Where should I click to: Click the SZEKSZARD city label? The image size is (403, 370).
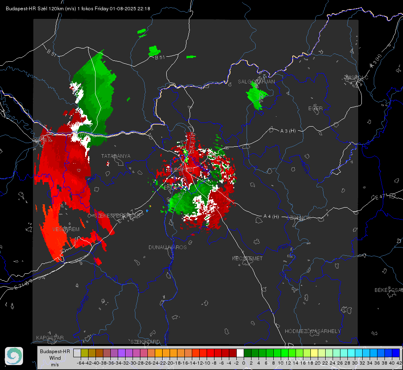click(145, 342)
